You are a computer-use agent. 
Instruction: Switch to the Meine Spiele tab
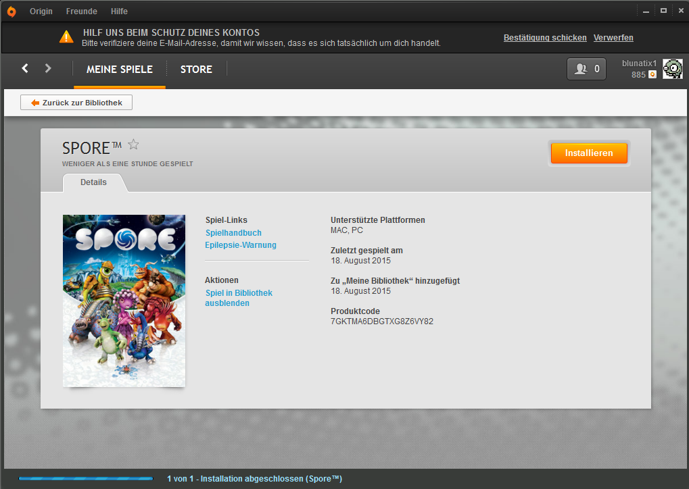[120, 69]
